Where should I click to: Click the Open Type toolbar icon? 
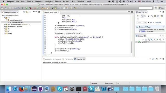tap(42, 8)
